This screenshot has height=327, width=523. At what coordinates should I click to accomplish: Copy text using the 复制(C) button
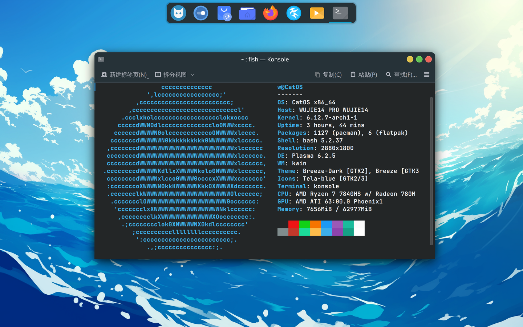328,74
